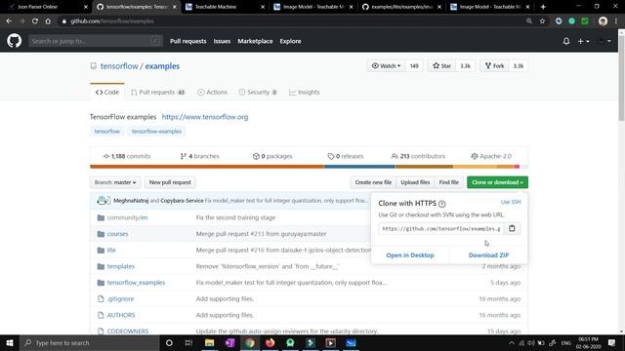The width and height of the screenshot is (625, 351).
Task: Open a new browser tab
Action: (543, 7)
